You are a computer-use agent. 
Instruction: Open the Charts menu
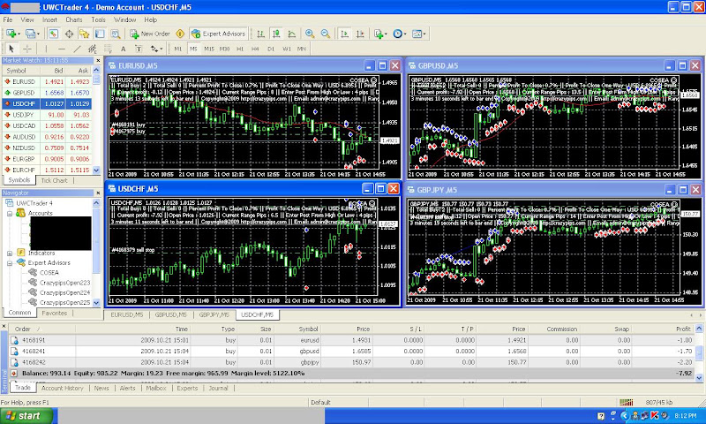74,19
